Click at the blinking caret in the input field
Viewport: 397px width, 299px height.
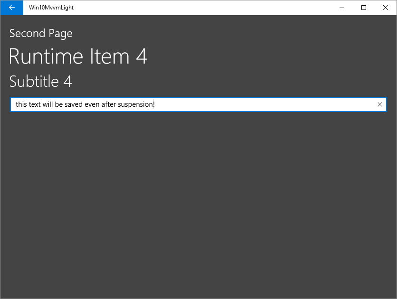(154, 104)
